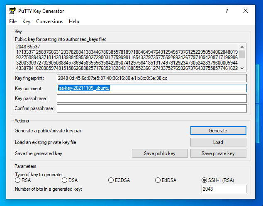263x206 pixels.
Task: Open the Conversions menu
Action: pyautogui.click(x=49, y=22)
